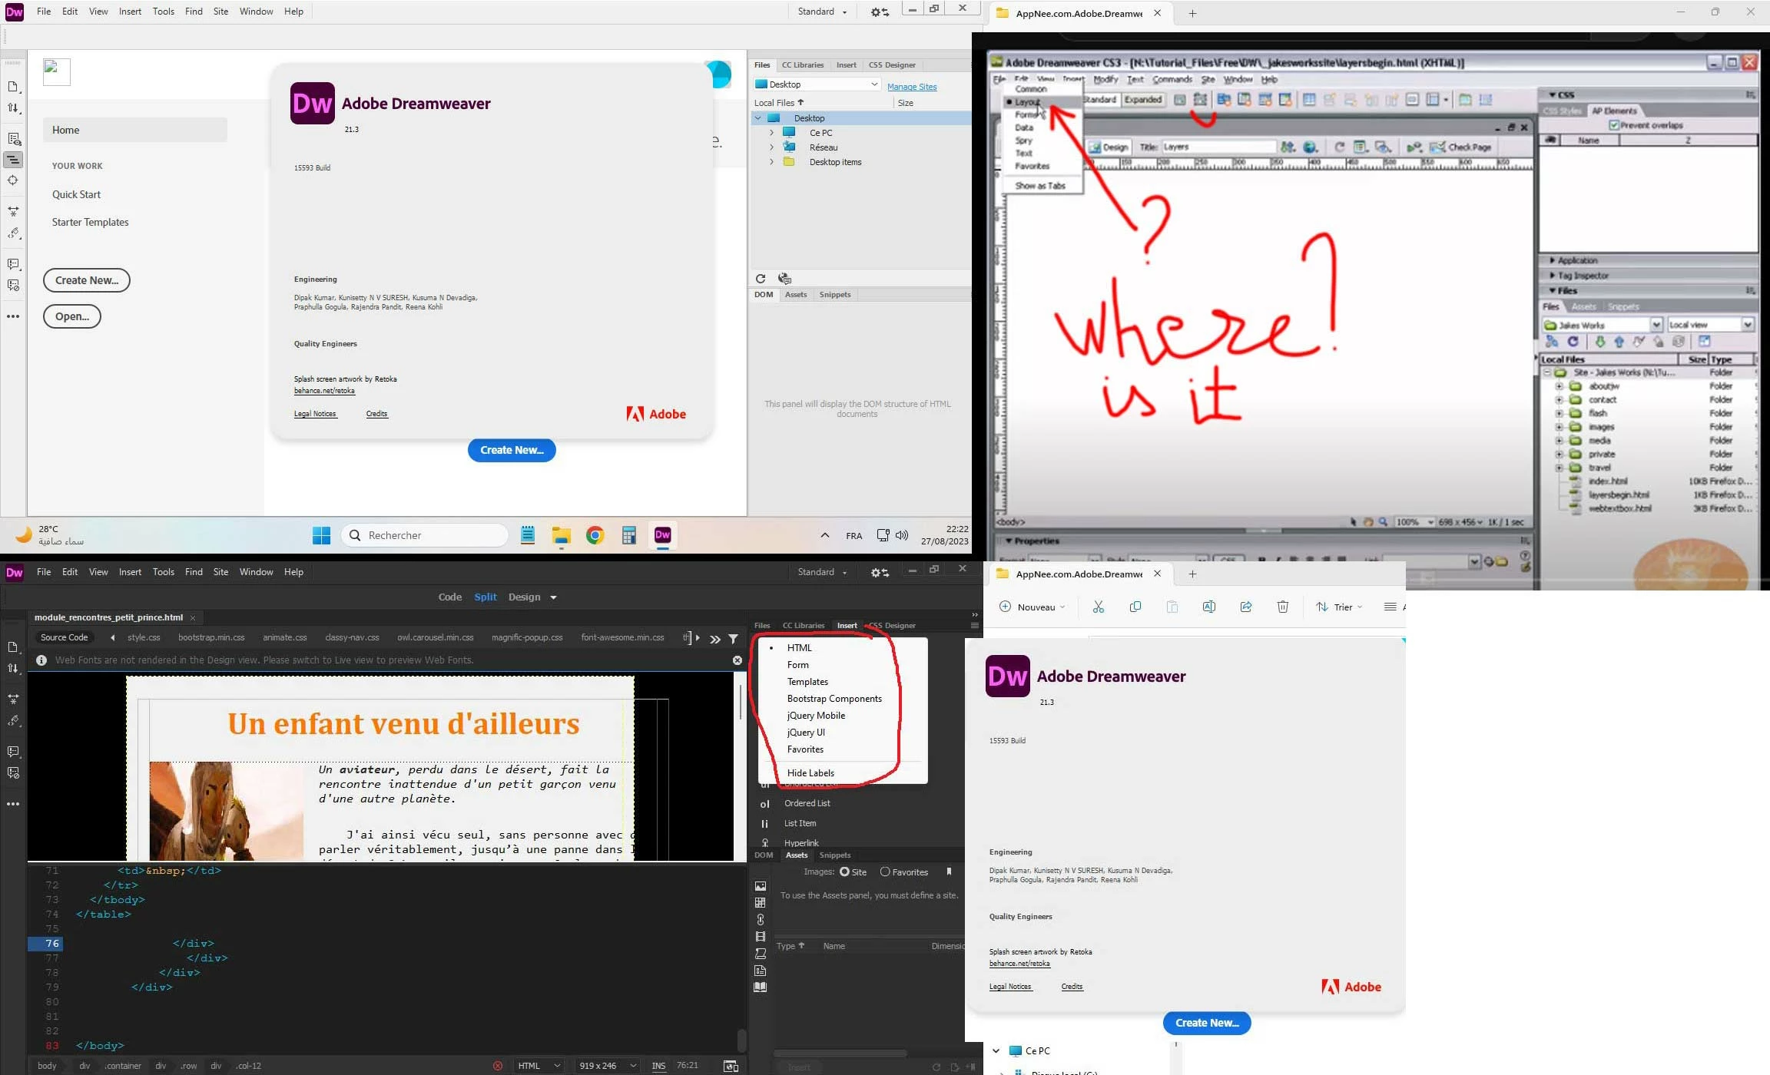Select the Favorites radio button in Assets

coord(885,872)
